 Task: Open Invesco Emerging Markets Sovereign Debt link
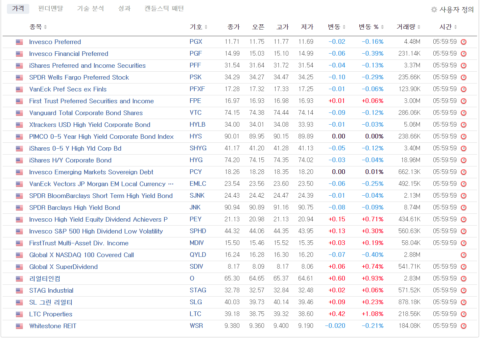91,172
